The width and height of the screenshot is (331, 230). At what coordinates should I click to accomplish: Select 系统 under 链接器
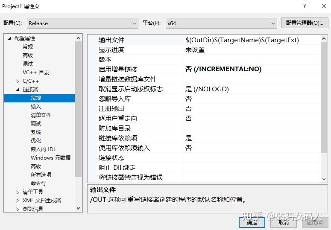click(x=36, y=132)
